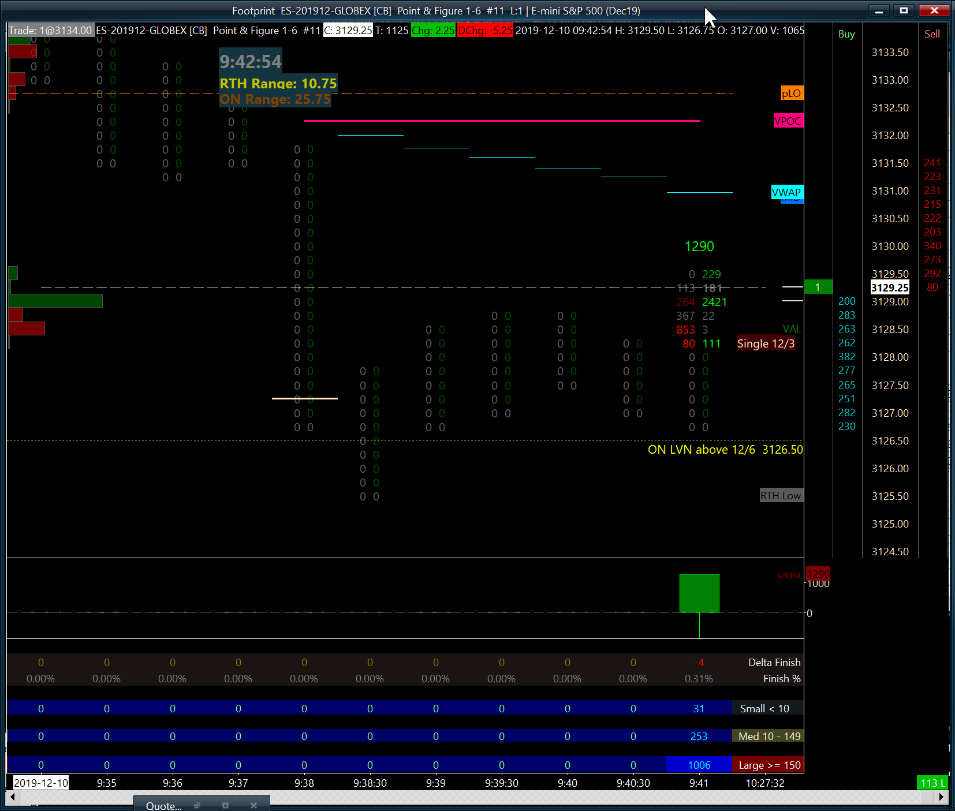The image size is (955, 811).
Task: Click the 3126.50 price scale label
Action: click(x=890, y=440)
